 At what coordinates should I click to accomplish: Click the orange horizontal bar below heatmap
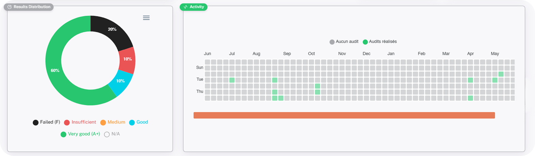click(344, 115)
